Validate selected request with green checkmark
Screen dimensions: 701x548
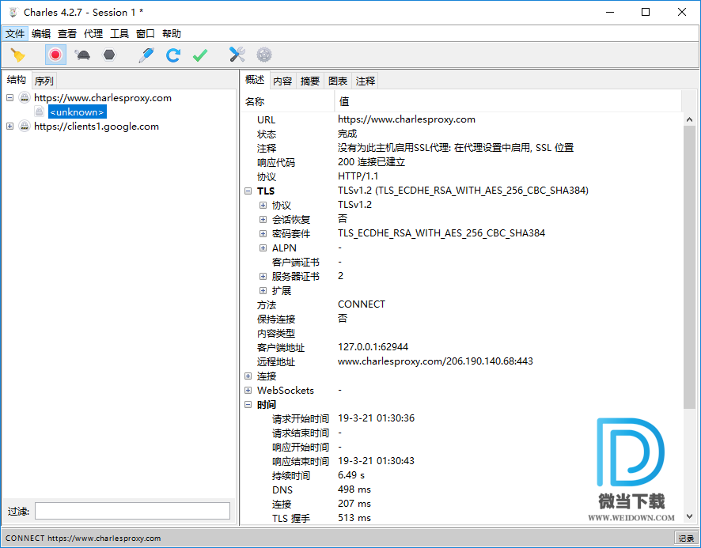tap(200, 55)
